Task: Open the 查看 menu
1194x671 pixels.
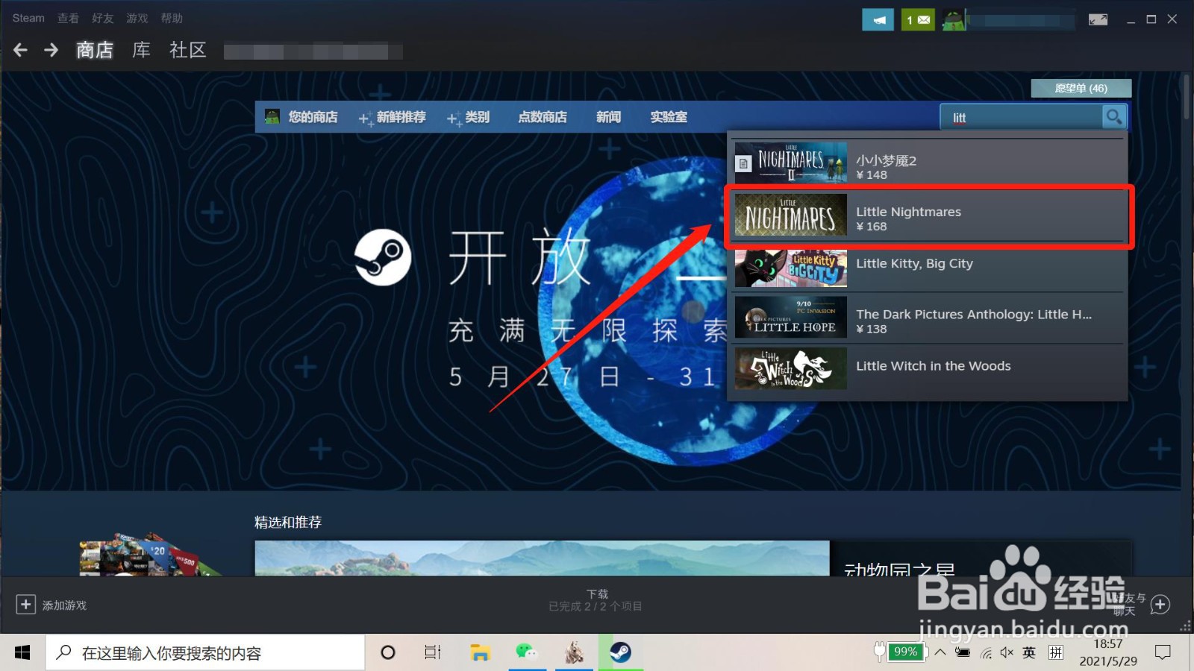Action: pos(68,18)
